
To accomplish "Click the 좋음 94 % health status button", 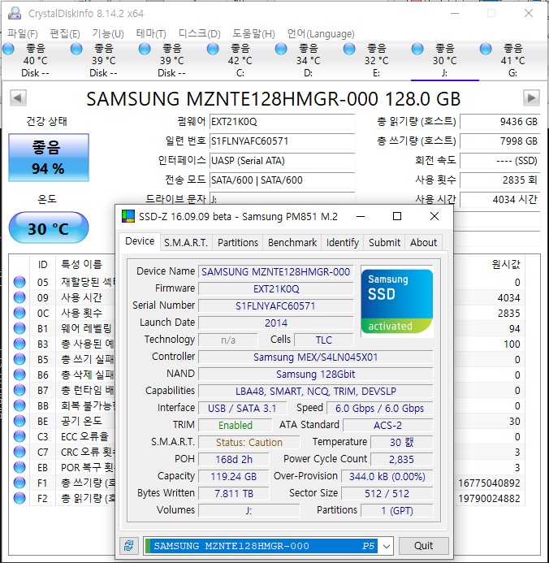I will pyautogui.click(x=49, y=158).
